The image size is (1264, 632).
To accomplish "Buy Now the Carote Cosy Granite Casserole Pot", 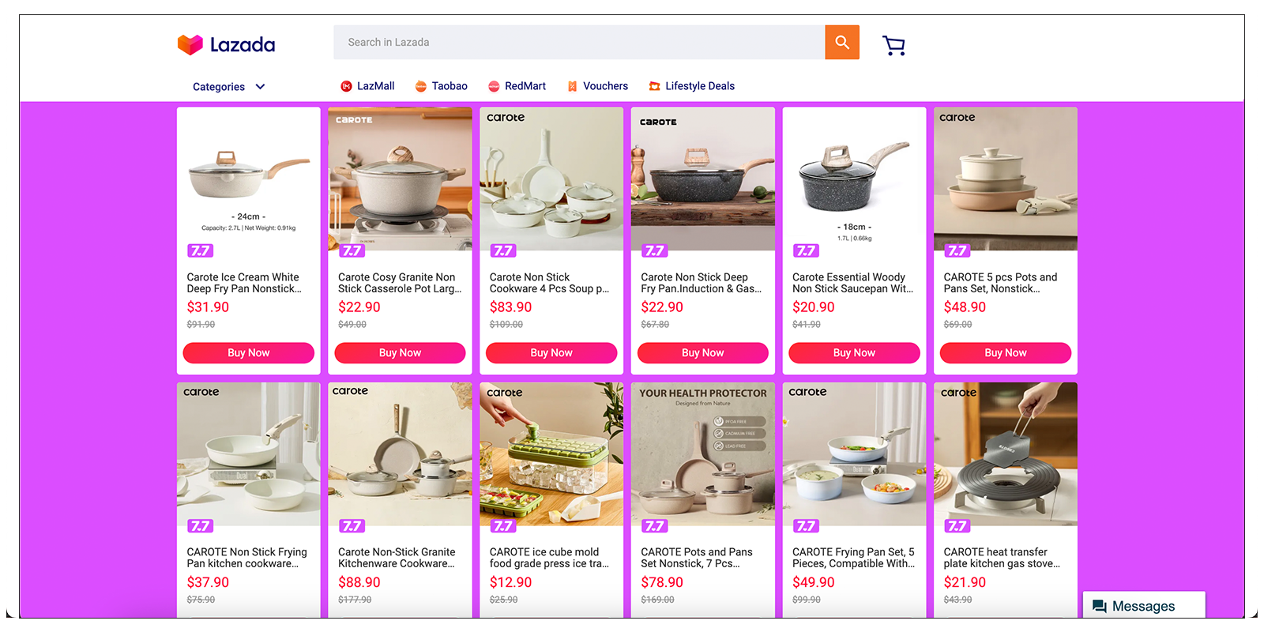I will coord(400,352).
